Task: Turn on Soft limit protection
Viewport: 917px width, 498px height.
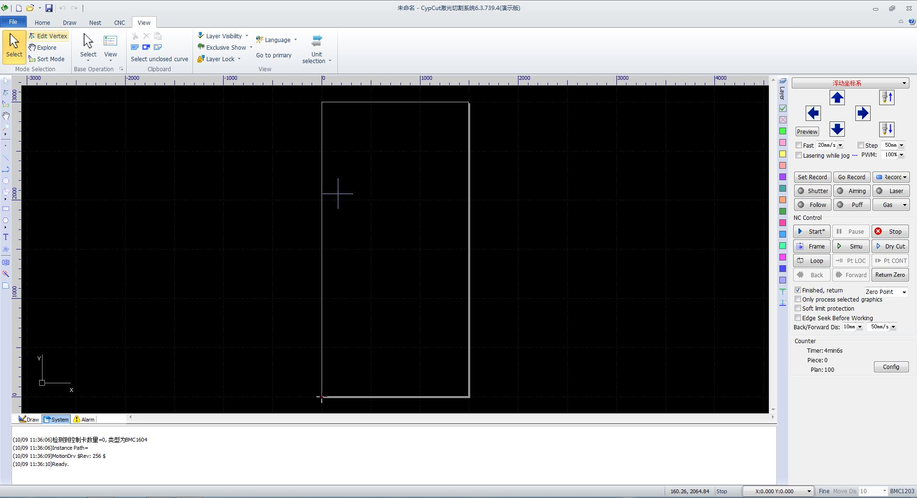Action: click(798, 308)
